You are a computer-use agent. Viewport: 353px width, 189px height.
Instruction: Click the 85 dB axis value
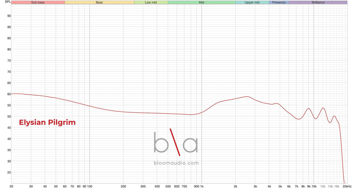9,38
